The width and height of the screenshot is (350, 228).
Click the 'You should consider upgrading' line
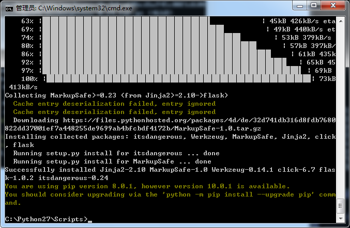(170, 194)
